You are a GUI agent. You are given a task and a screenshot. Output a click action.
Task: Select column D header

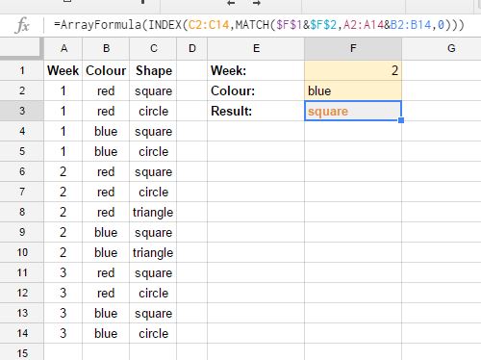192,48
